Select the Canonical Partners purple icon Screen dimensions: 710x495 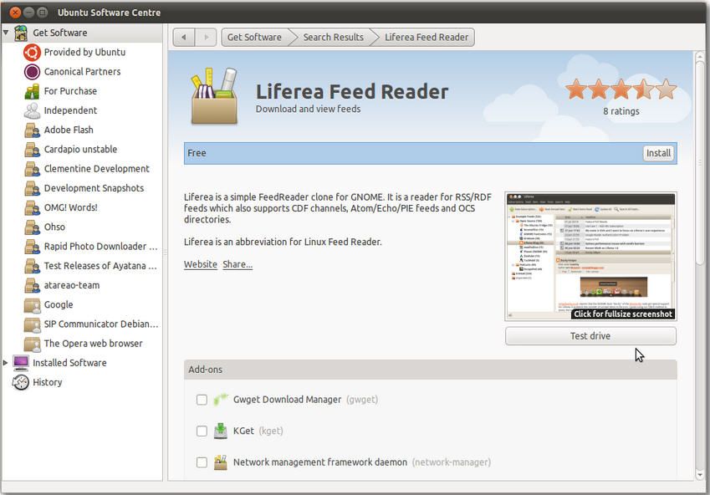tap(32, 72)
